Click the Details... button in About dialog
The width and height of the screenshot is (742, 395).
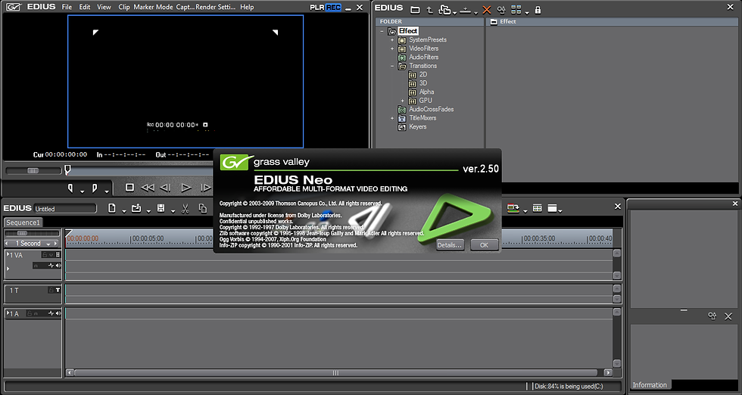[450, 245]
